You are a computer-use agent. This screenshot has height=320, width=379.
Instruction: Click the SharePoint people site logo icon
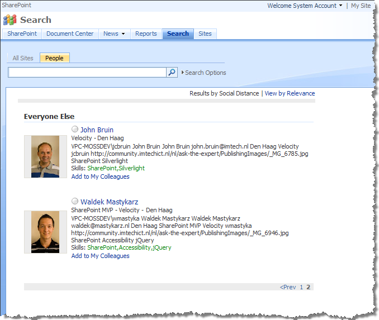(x=10, y=20)
